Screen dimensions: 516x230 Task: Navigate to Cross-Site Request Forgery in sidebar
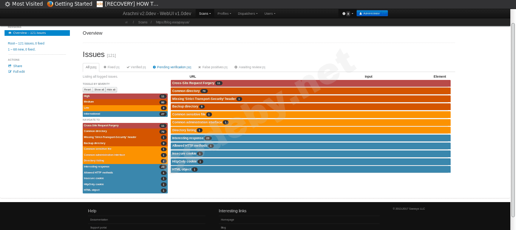point(125,126)
